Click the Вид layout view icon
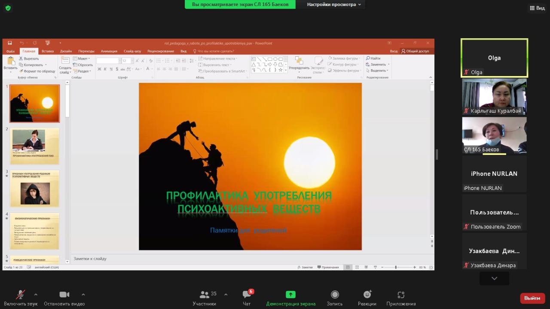The height and width of the screenshot is (309, 550). pyautogui.click(x=537, y=8)
